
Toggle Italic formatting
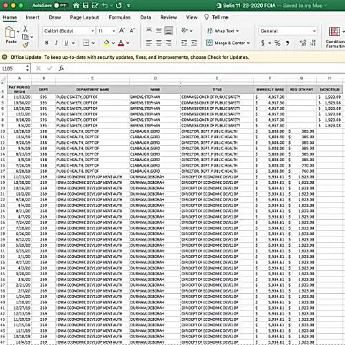pos(57,43)
